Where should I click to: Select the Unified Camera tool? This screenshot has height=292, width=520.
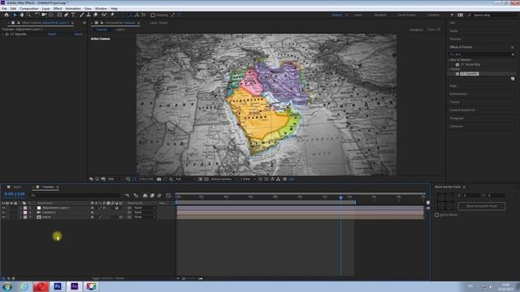coord(44,15)
